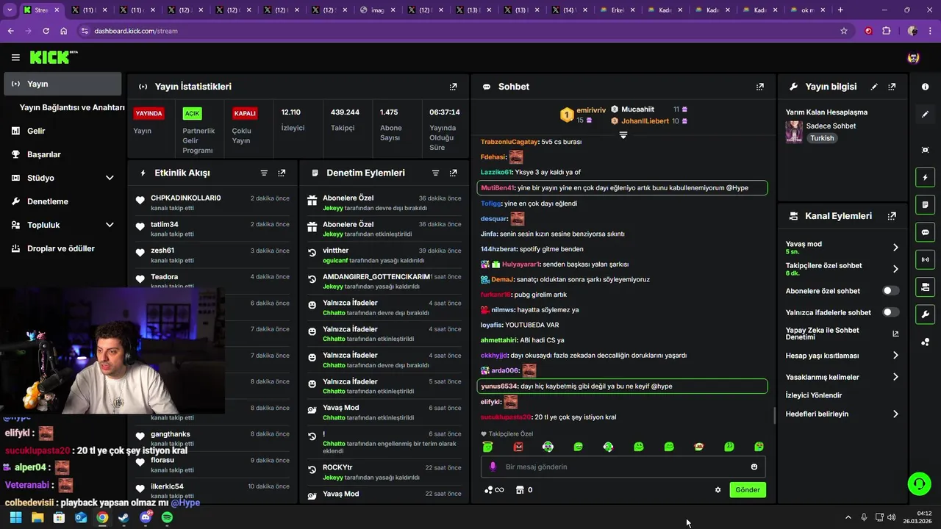Click the pencil icon in the right sidebar
The width and height of the screenshot is (941, 529).
coord(925,114)
